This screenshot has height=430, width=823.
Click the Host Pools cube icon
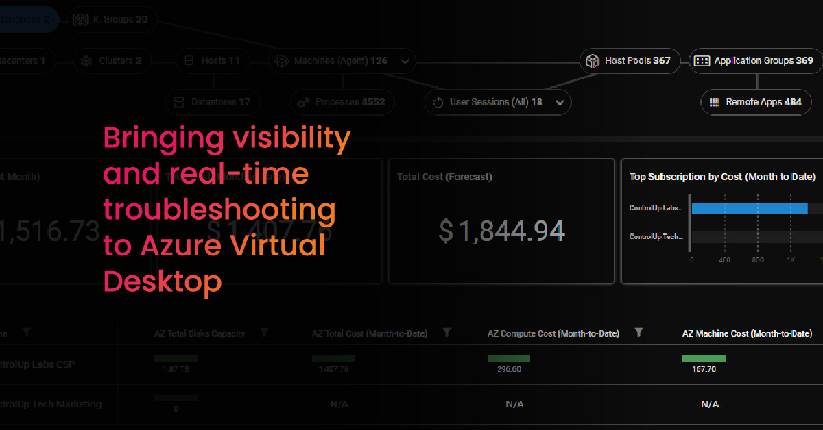click(592, 61)
